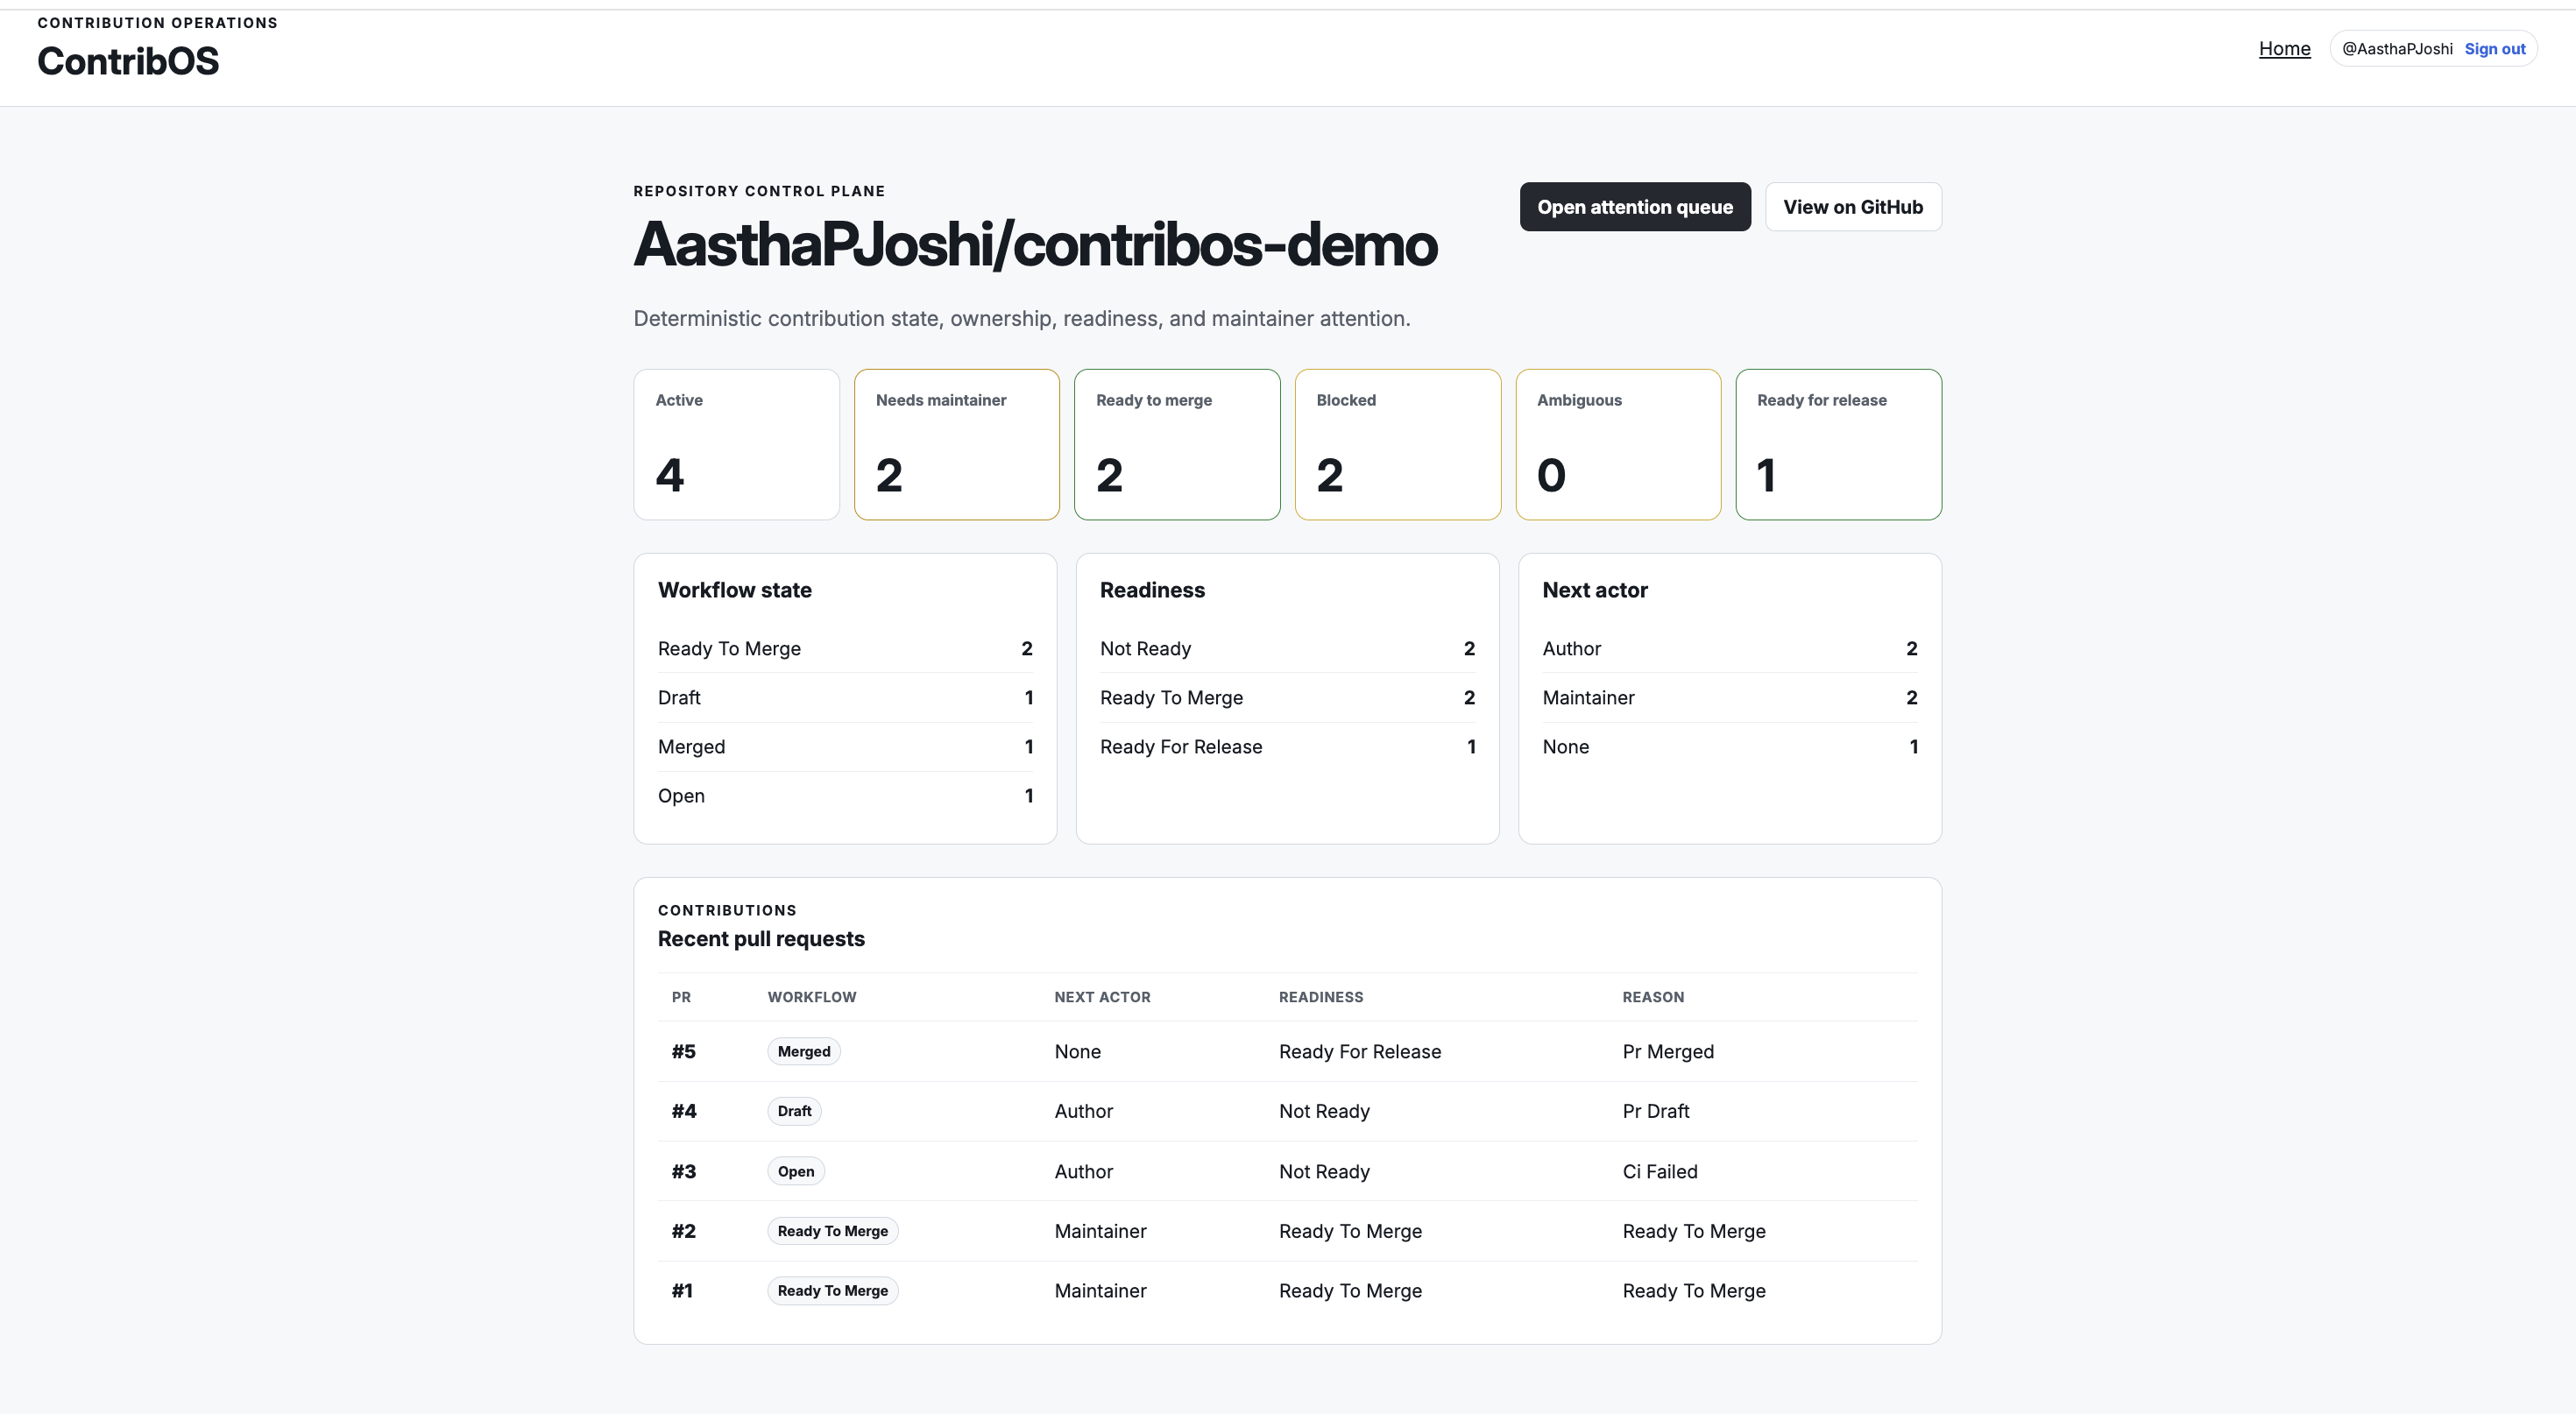Click the WORKFLOW column header
The width and height of the screenshot is (2576, 1414).
click(x=811, y=997)
